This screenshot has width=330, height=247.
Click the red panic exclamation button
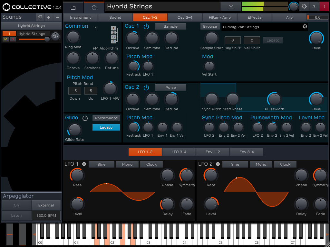click(324, 6)
